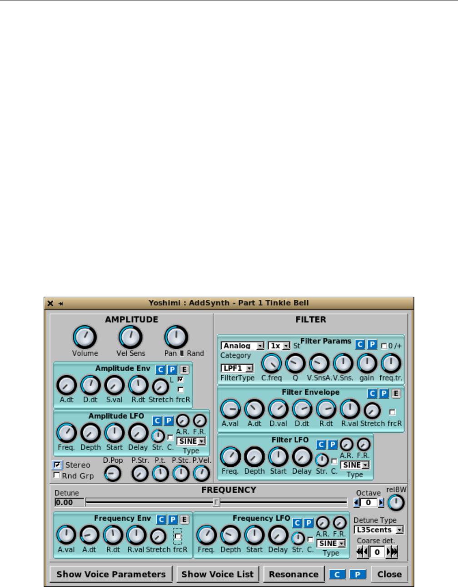Click the Pan knob
Viewport: 458px width, 587px height.
pos(176,337)
